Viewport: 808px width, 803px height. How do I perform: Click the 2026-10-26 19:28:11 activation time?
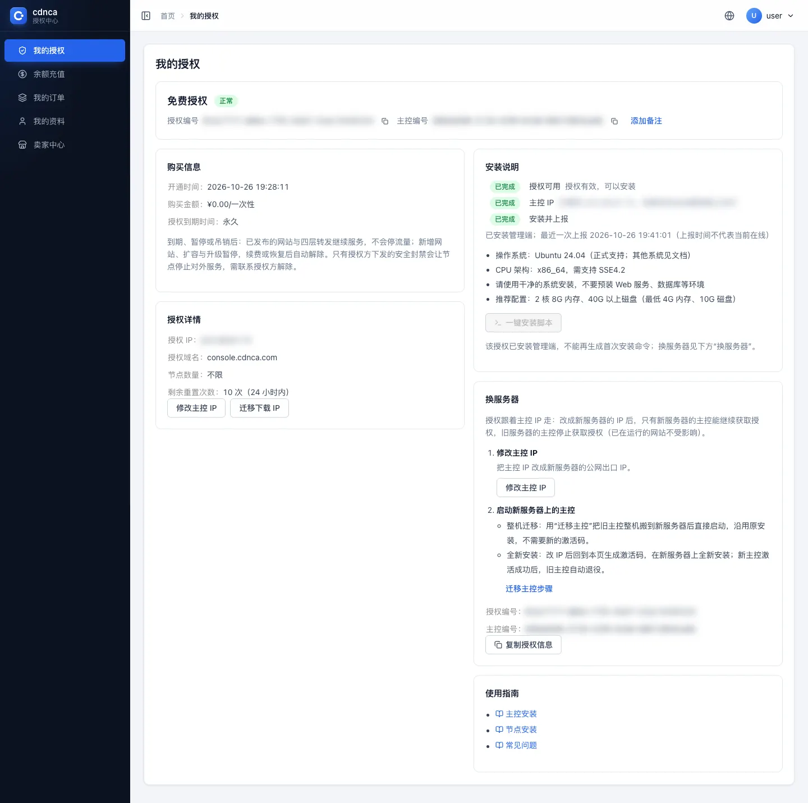[x=248, y=187]
